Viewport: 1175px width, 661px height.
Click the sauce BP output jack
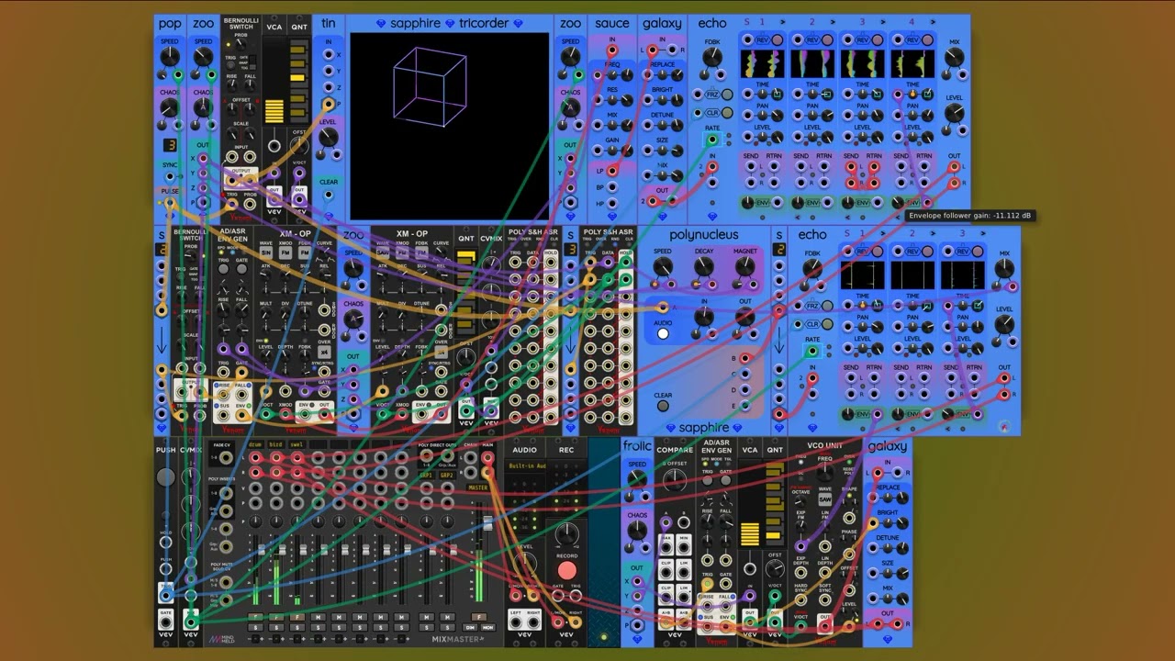pos(612,187)
